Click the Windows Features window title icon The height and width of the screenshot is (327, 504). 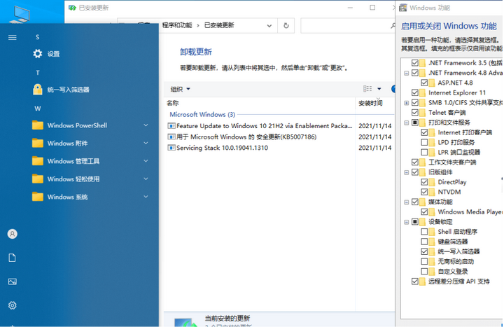(402, 8)
